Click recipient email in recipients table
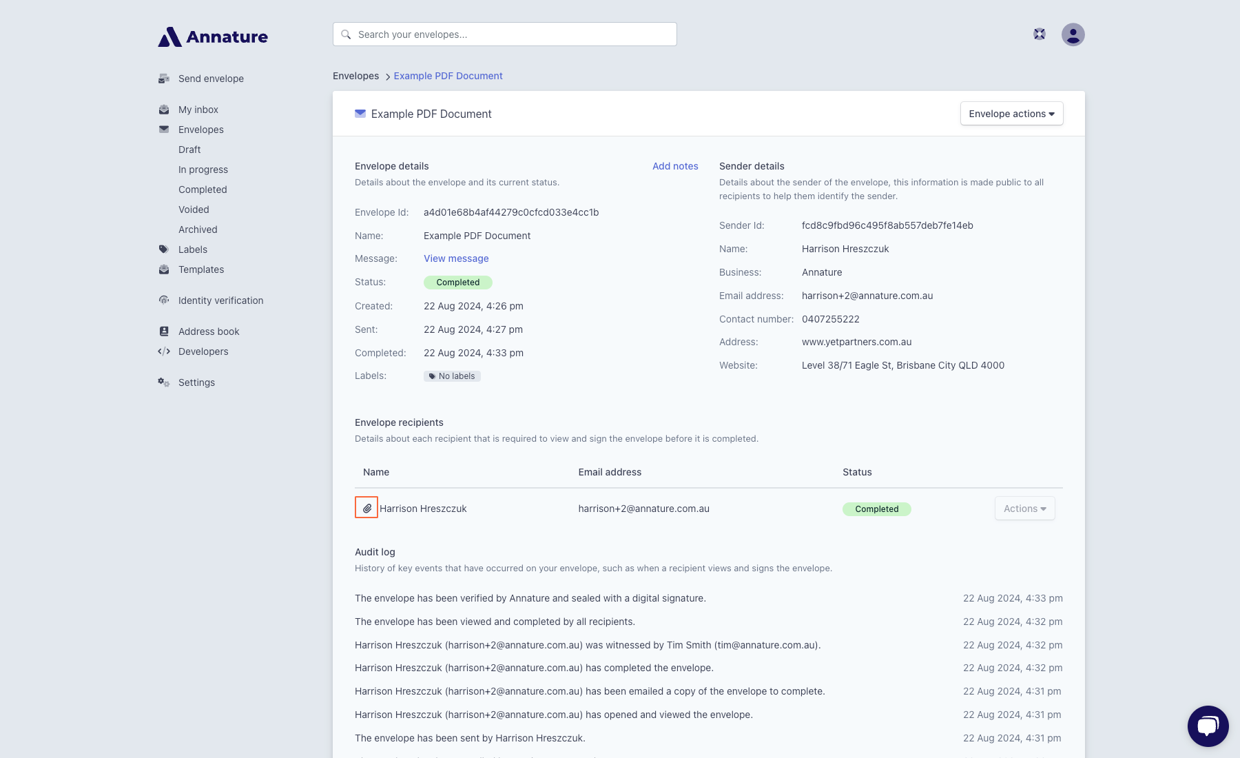 click(x=644, y=509)
